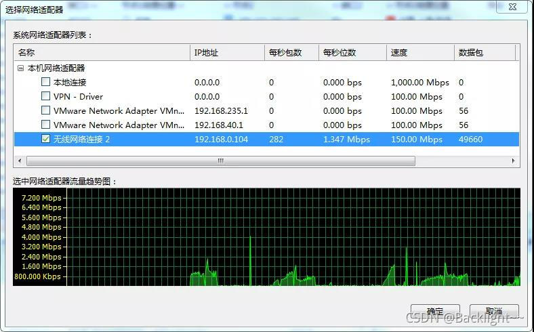Click the IP address 192.168.235.1
The width and height of the screenshot is (534, 332).
221,111
